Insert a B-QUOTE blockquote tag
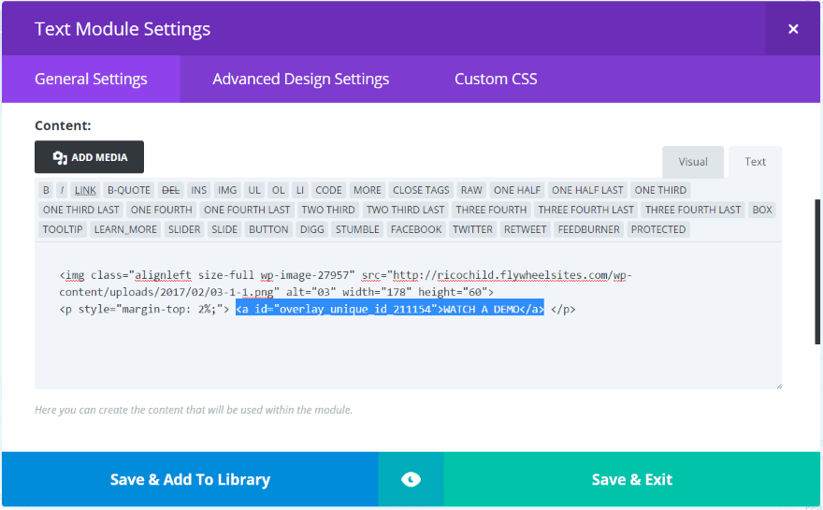Screen dimensions: 823x510 pos(128,190)
